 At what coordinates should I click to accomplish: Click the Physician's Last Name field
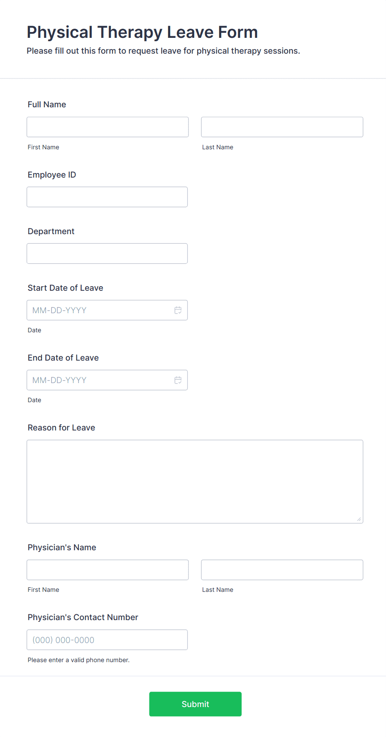pyautogui.click(x=282, y=570)
